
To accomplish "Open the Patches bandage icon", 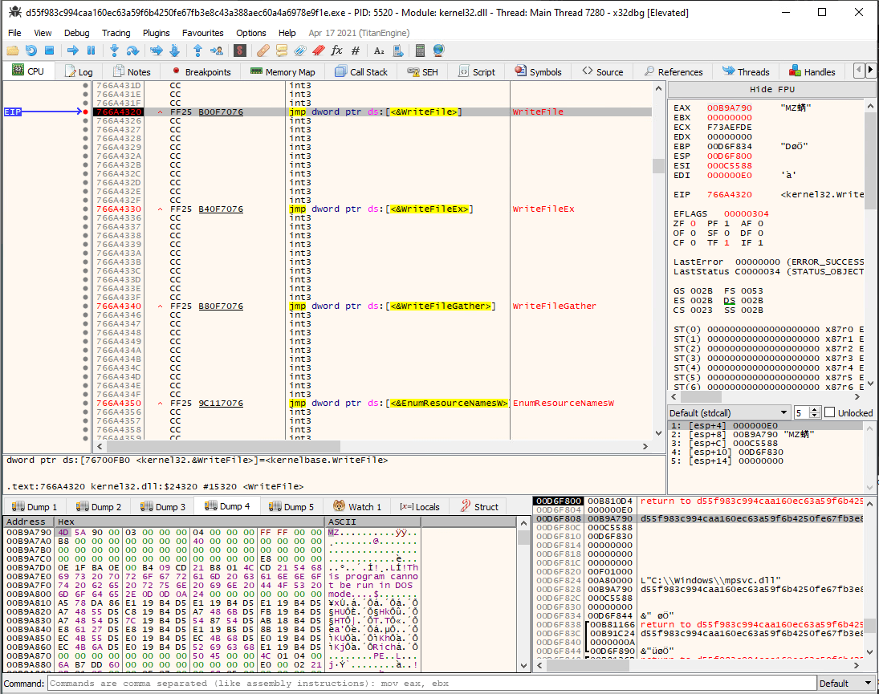I will coord(263,51).
